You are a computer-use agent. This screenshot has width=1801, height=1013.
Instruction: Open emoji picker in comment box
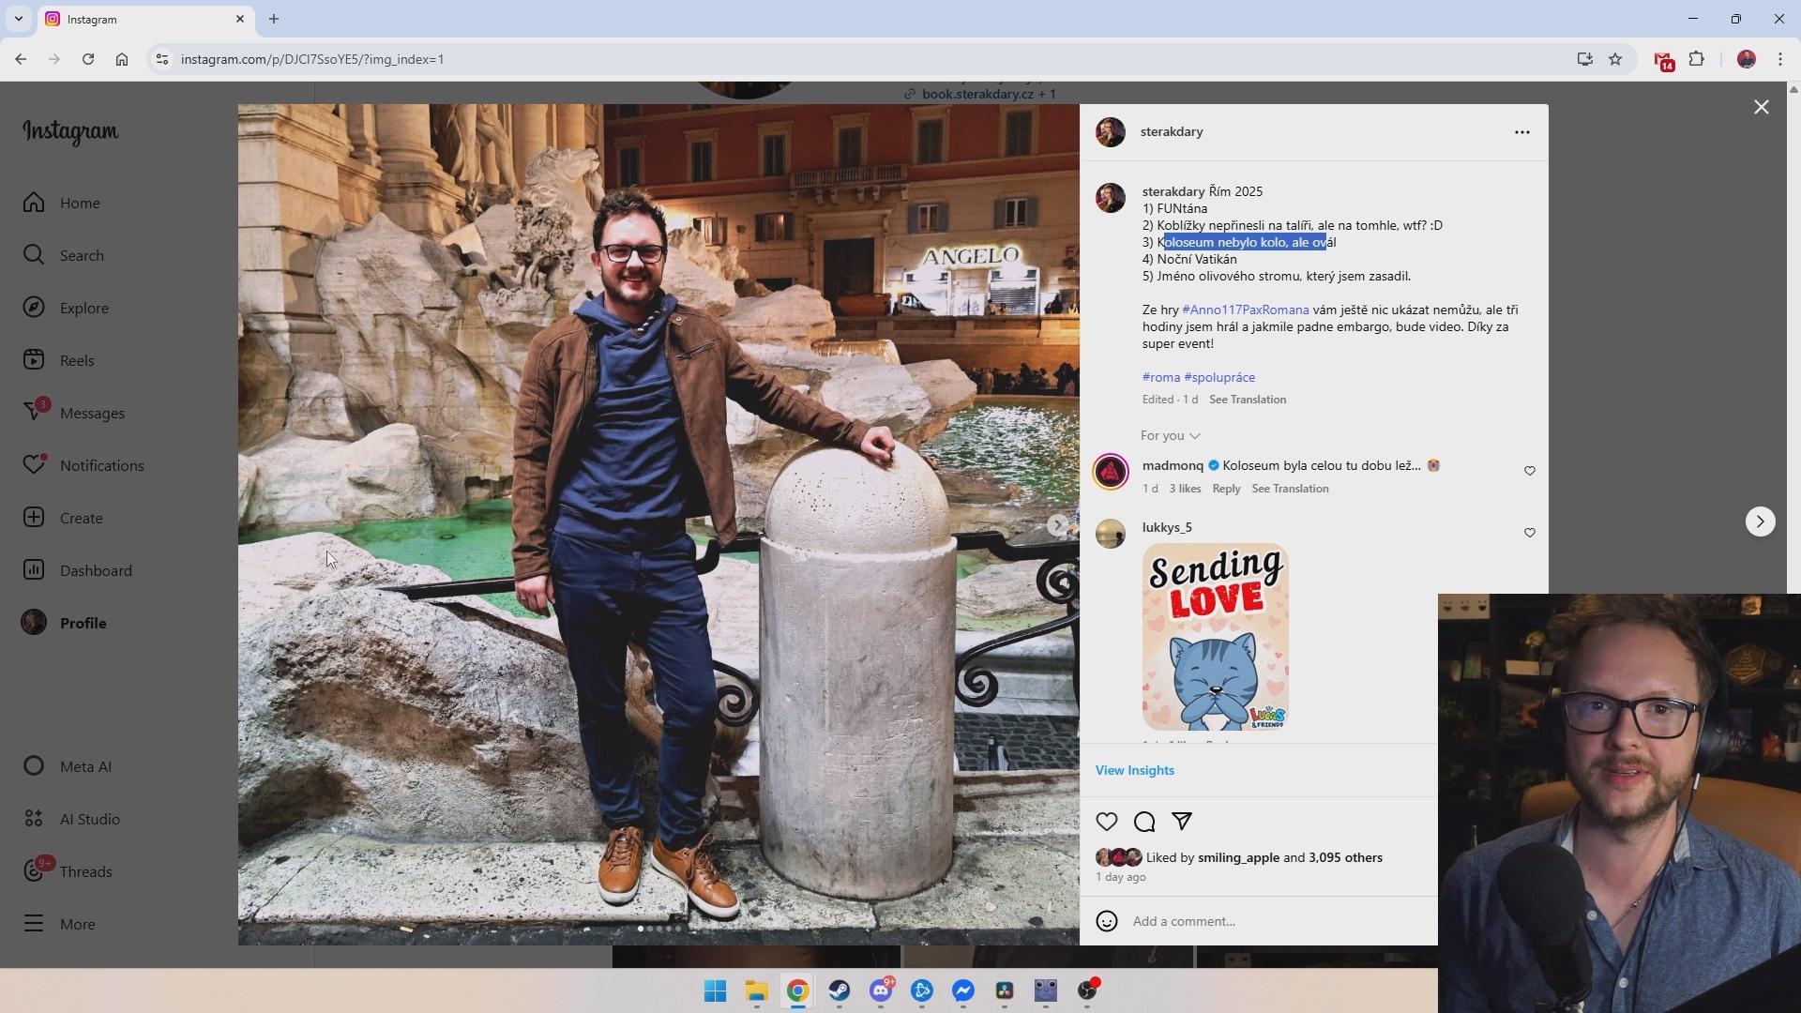pos(1107,921)
